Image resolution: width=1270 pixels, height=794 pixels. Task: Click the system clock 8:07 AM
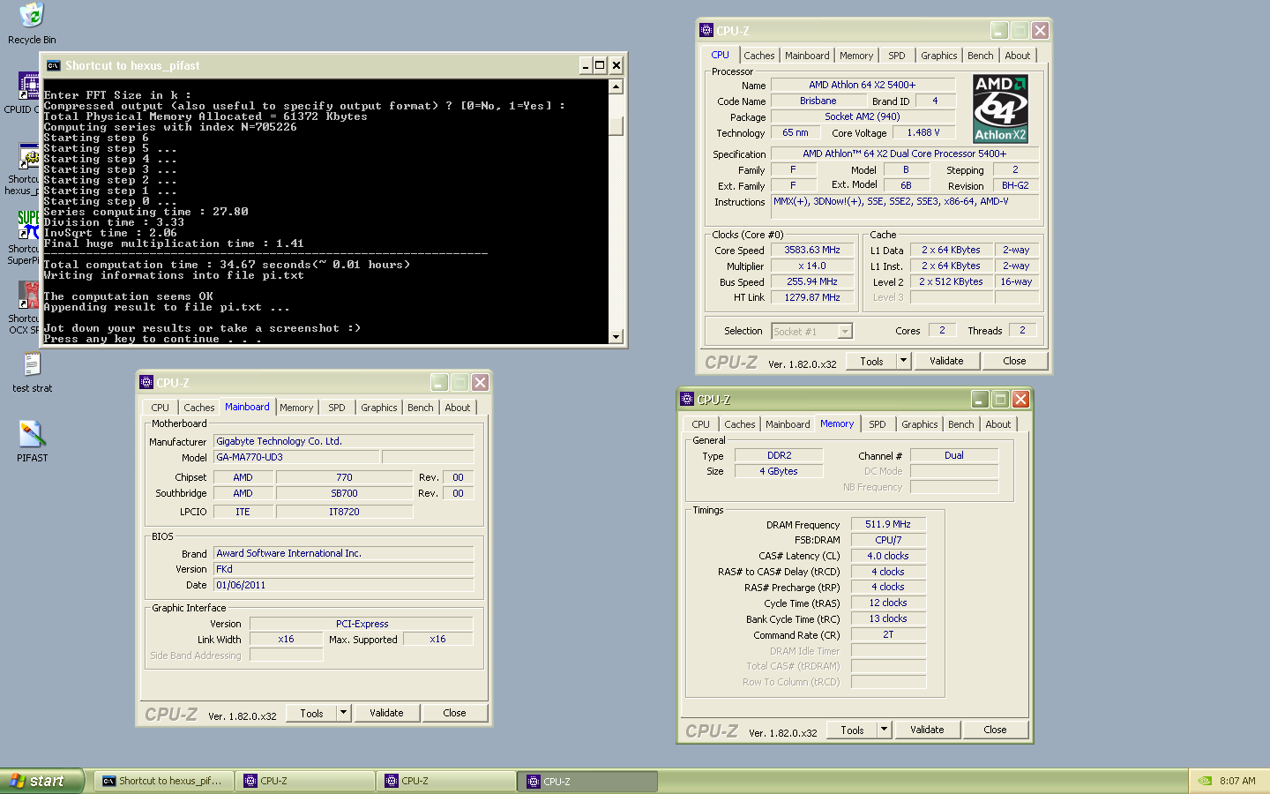[x=1237, y=781]
